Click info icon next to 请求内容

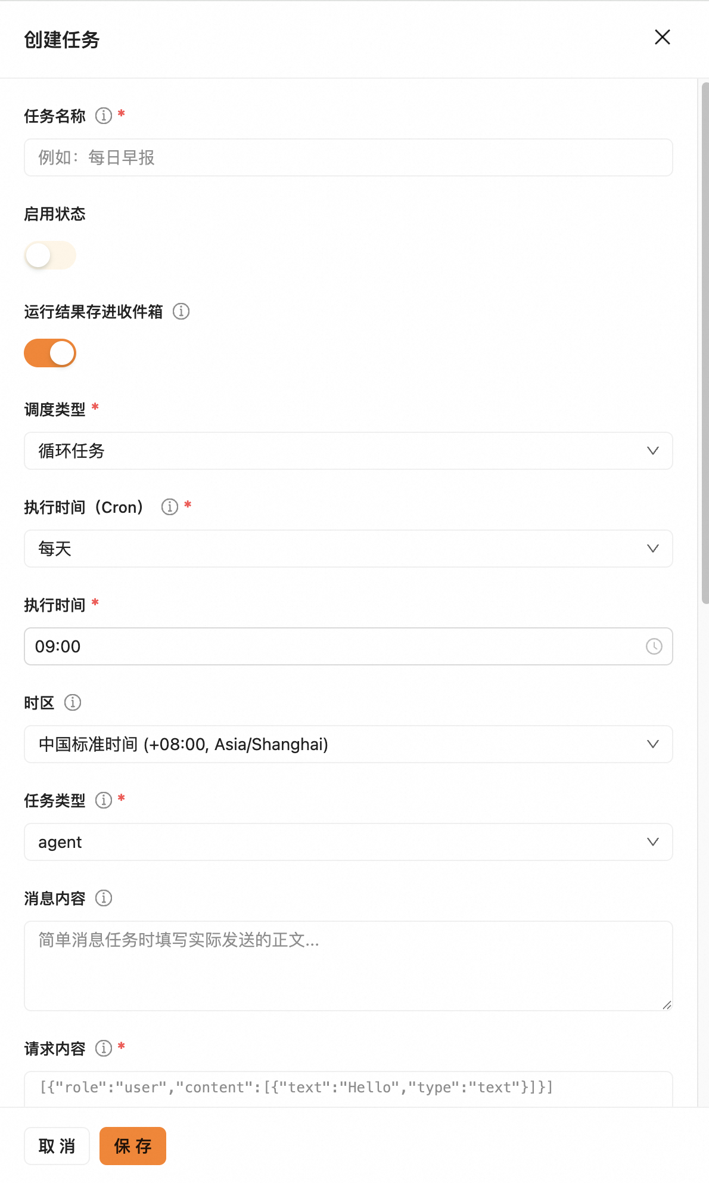pos(104,1048)
